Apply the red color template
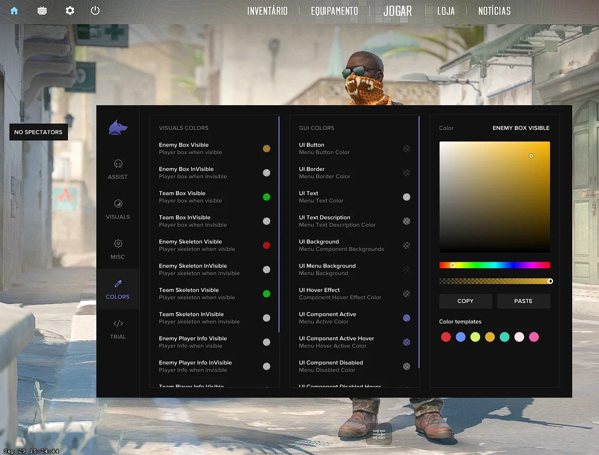 (446, 337)
